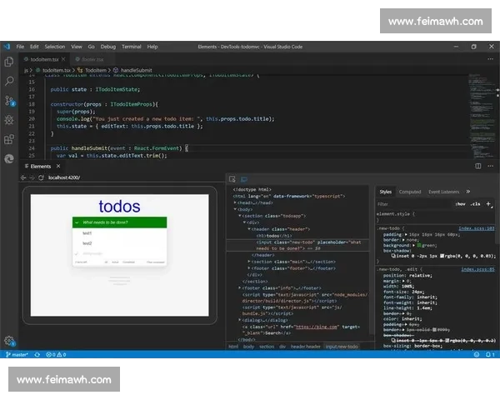Toggle the todo checkmark in the preview
Viewport: 500px width, 400px height.
(77, 254)
